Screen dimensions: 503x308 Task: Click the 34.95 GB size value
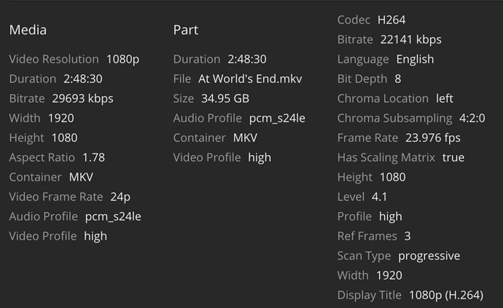click(x=225, y=98)
